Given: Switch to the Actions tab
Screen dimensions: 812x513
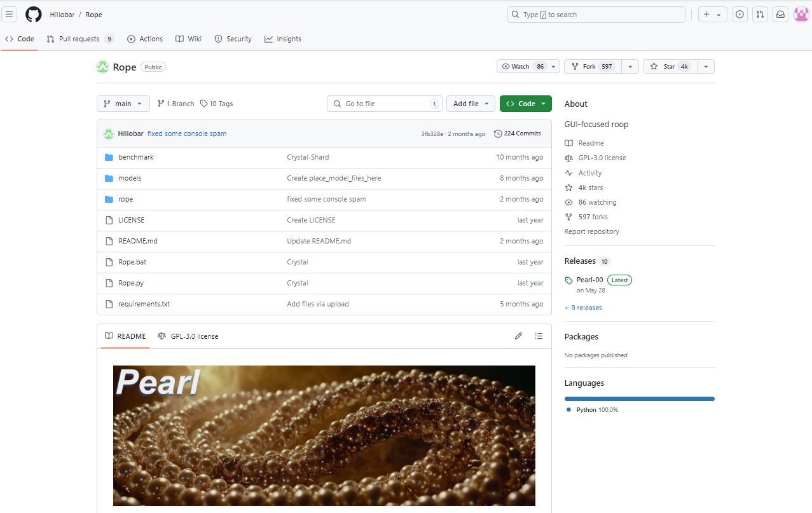Looking at the screenshot, I should pyautogui.click(x=145, y=39).
